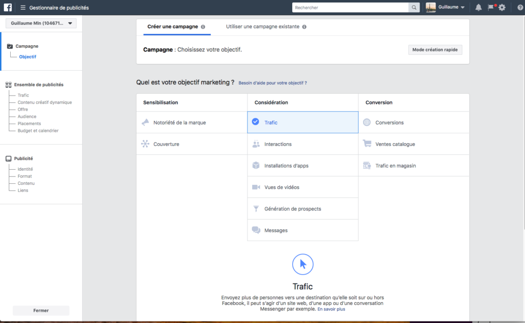The height and width of the screenshot is (323, 525).
Task: Pick the Génération de prospects objective
Action: tap(293, 209)
